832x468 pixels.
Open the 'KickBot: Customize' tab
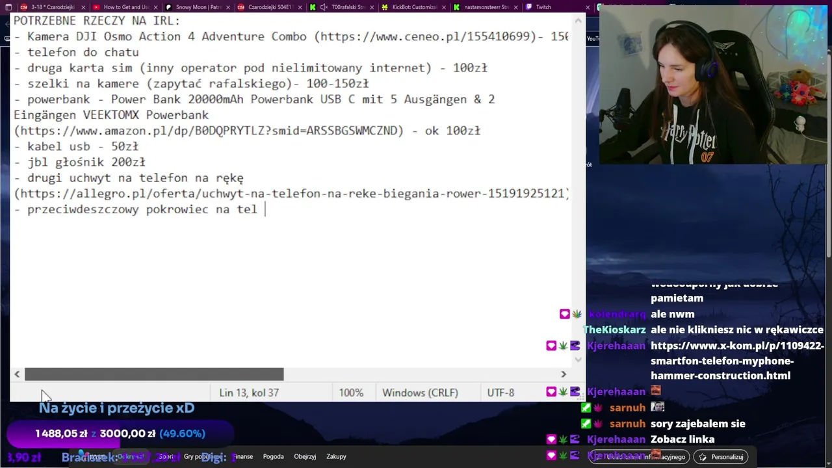[414, 7]
